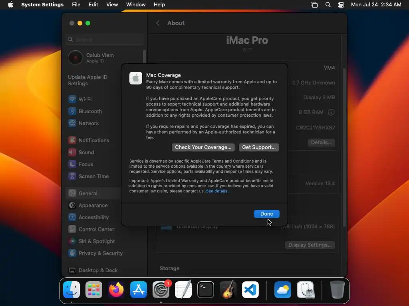Open Disk Utility from the Dock
The height and width of the screenshot is (306, 409).
coord(306,290)
